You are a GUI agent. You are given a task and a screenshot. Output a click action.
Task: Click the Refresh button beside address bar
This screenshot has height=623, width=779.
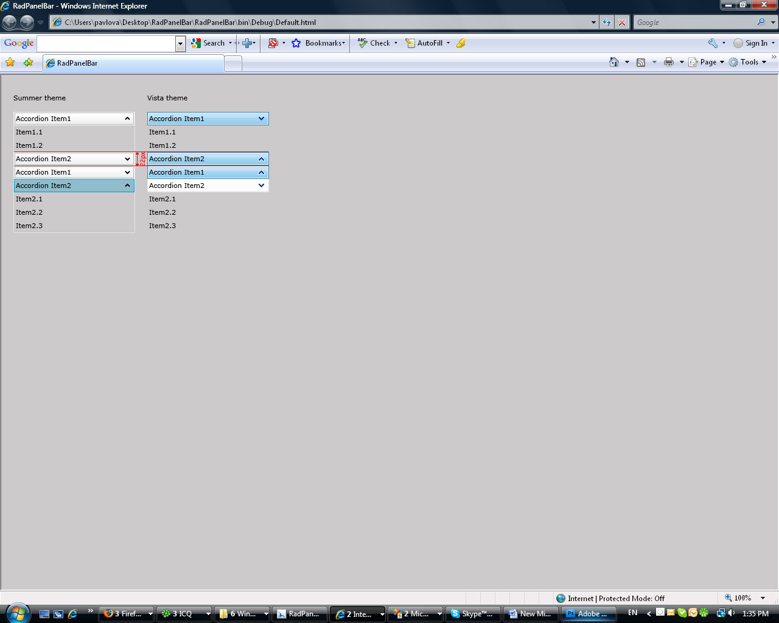tap(607, 23)
